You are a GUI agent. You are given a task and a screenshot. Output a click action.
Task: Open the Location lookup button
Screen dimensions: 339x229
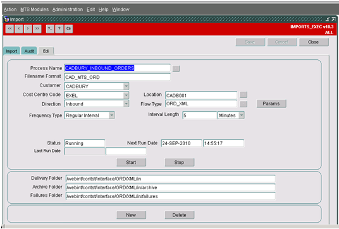tap(243, 95)
